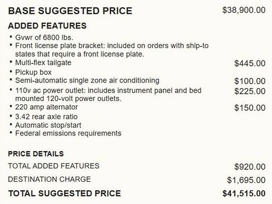Click the Front license plate bracket item
This screenshot has width=272, height=204.
click(x=112, y=50)
